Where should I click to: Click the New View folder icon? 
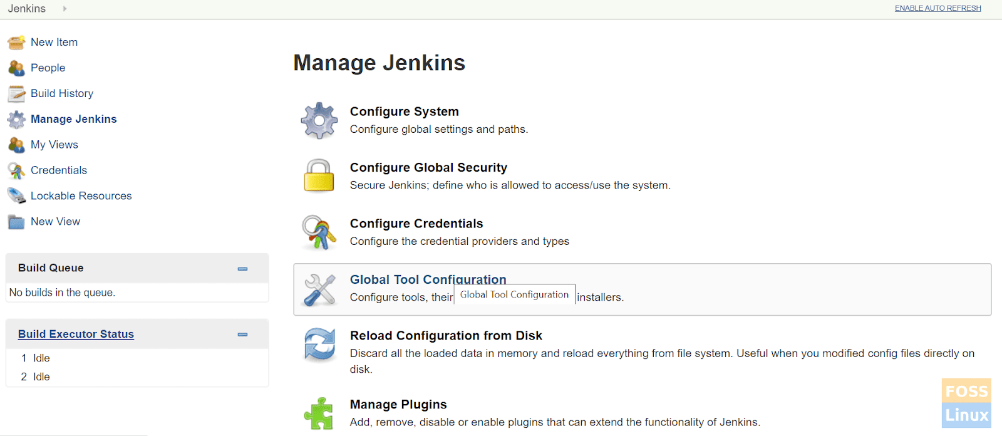click(16, 222)
